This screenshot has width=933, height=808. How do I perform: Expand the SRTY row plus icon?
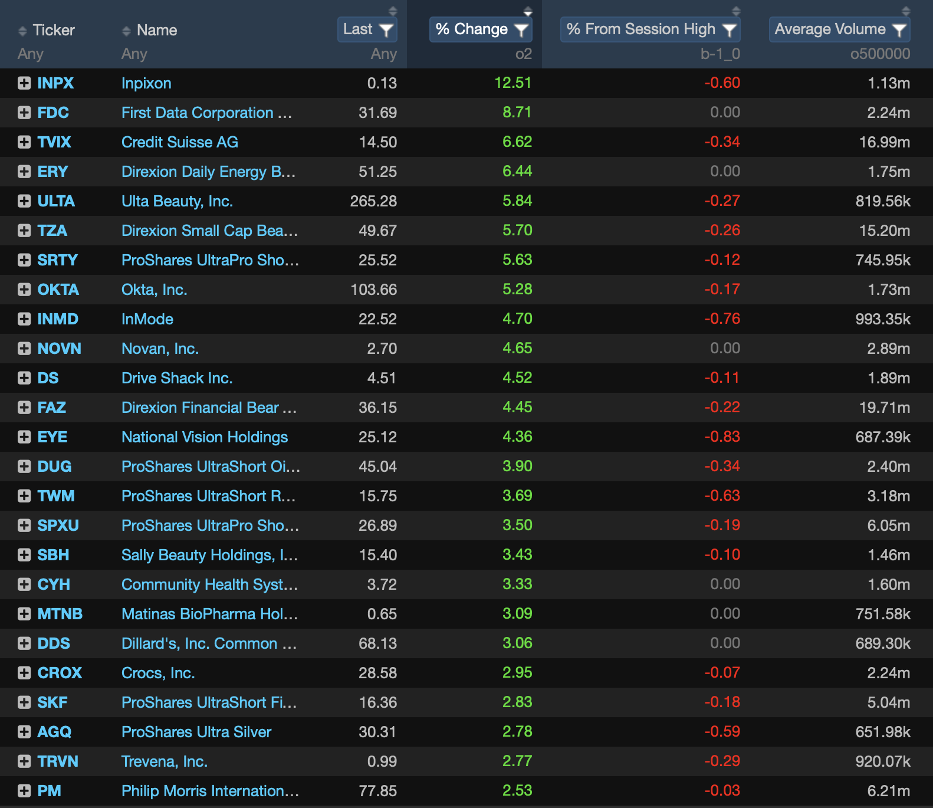click(24, 260)
